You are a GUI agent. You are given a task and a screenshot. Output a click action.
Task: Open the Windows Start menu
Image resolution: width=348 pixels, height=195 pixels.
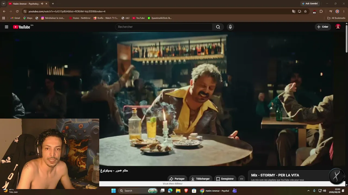pyautogui.click(x=113, y=191)
